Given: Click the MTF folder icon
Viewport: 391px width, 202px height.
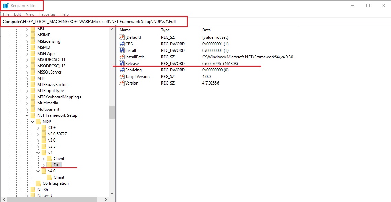Looking at the screenshot, I should pos(33,78).
